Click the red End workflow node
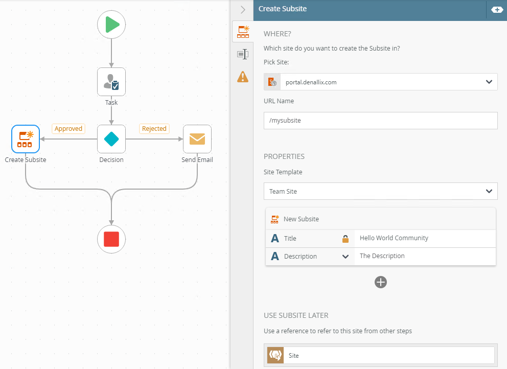 tap(111, 239)
